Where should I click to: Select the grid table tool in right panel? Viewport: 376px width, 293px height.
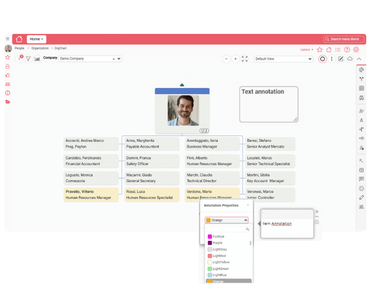click(x=361, y=88)
